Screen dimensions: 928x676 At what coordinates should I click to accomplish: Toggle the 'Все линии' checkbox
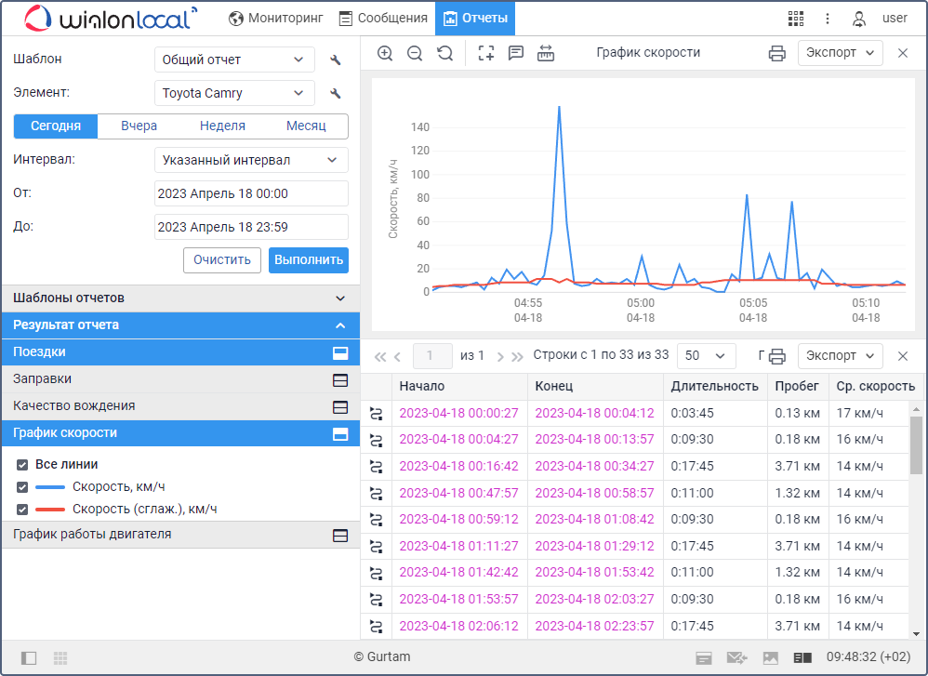click(x=22, y=465)
